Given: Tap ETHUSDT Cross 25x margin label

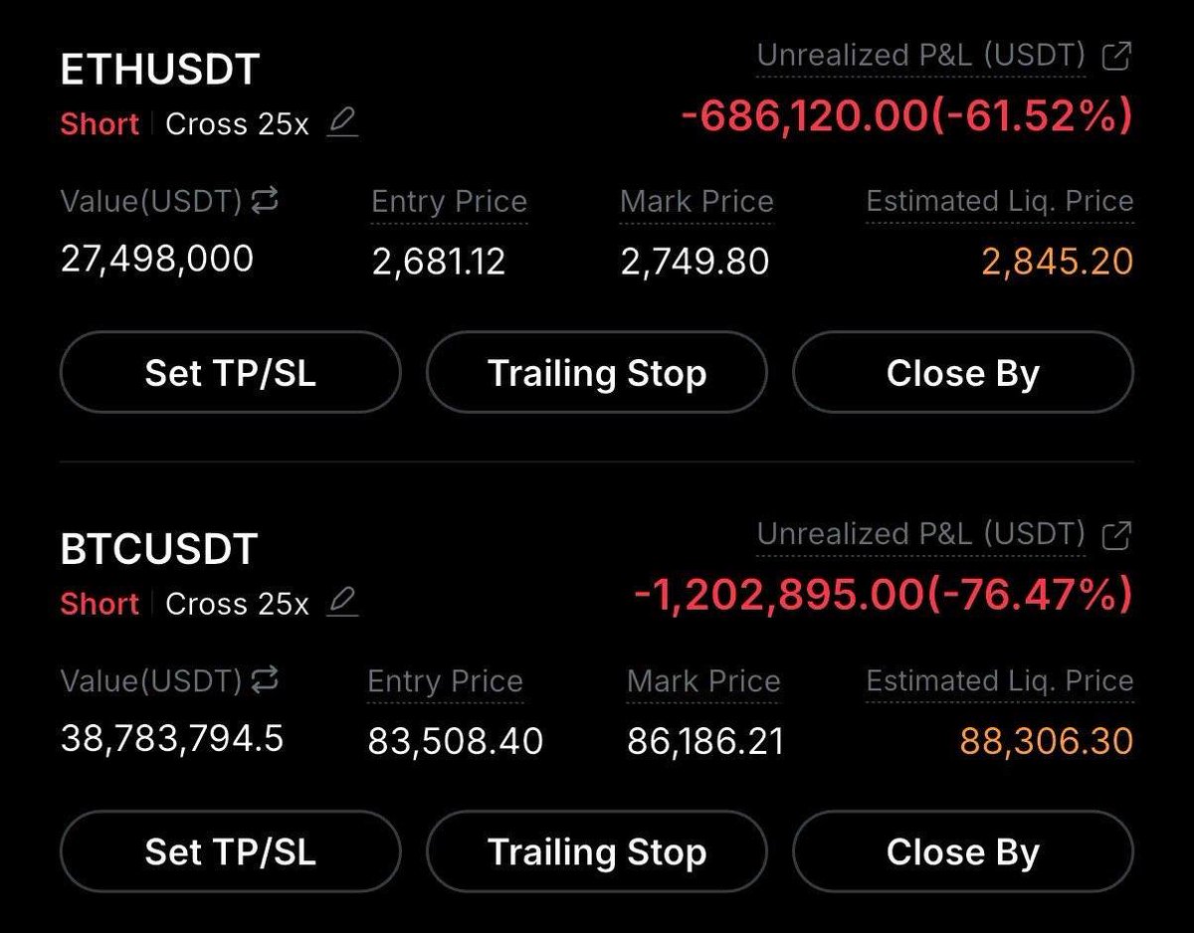Looking at the screenshot, I should click(237, 124).
